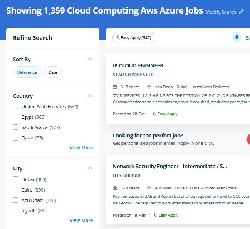Click Easy Apply icon on Network Security Engineer job
The width and height of the screenshot is (250, 229).
[155, 215]
